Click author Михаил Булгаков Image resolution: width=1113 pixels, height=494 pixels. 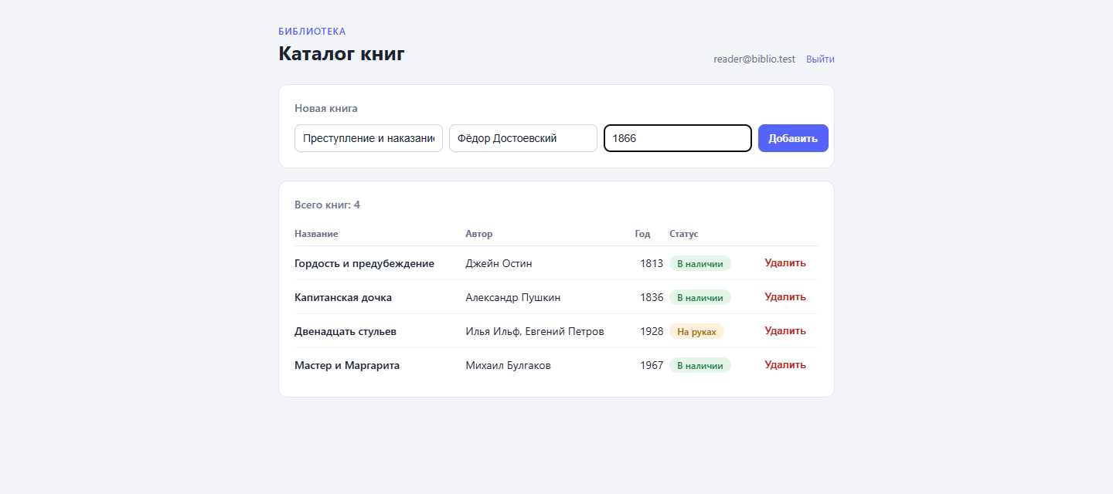point(509,365)
